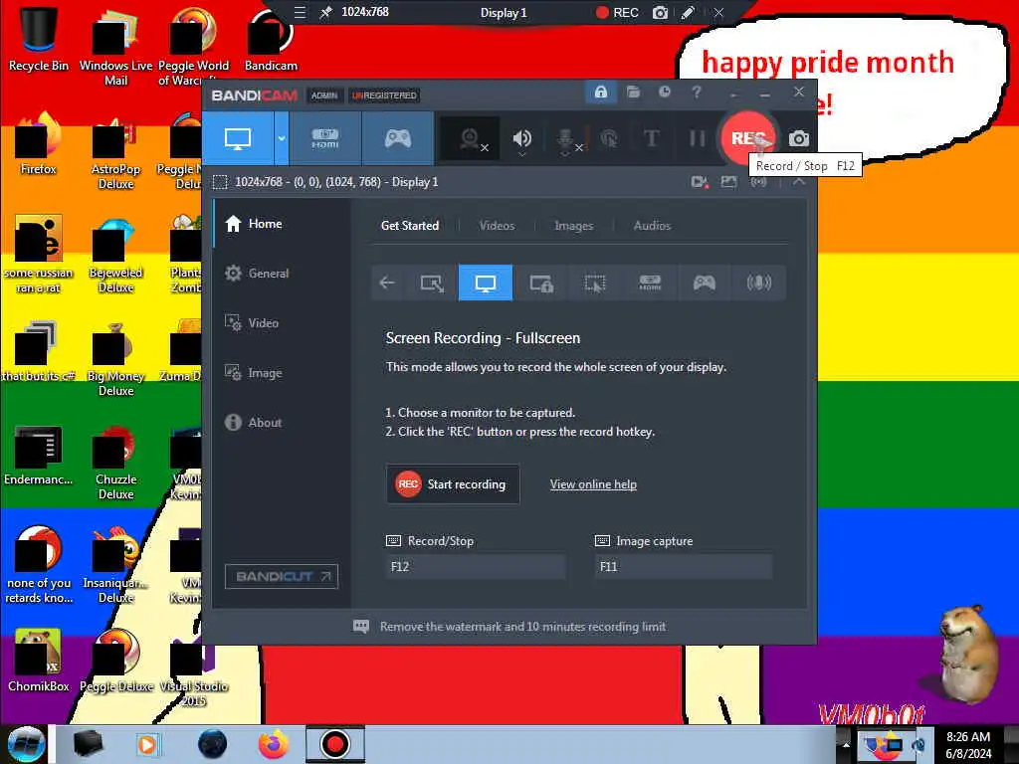Select specific window recording mode icon
The height and width of the screenshot is (764, 1019).
click(x=540, y=283)
